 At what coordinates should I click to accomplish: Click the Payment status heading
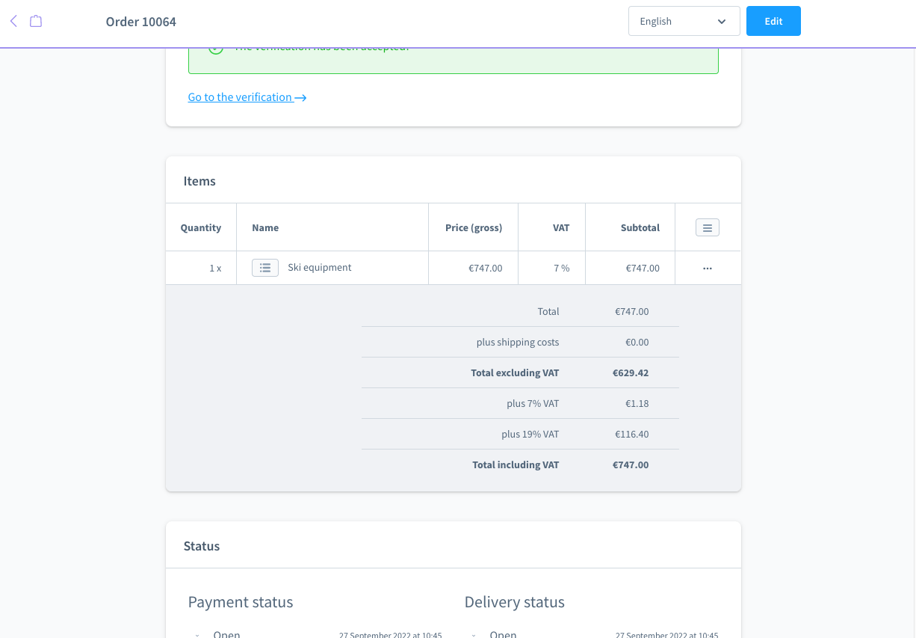[241, 602]
